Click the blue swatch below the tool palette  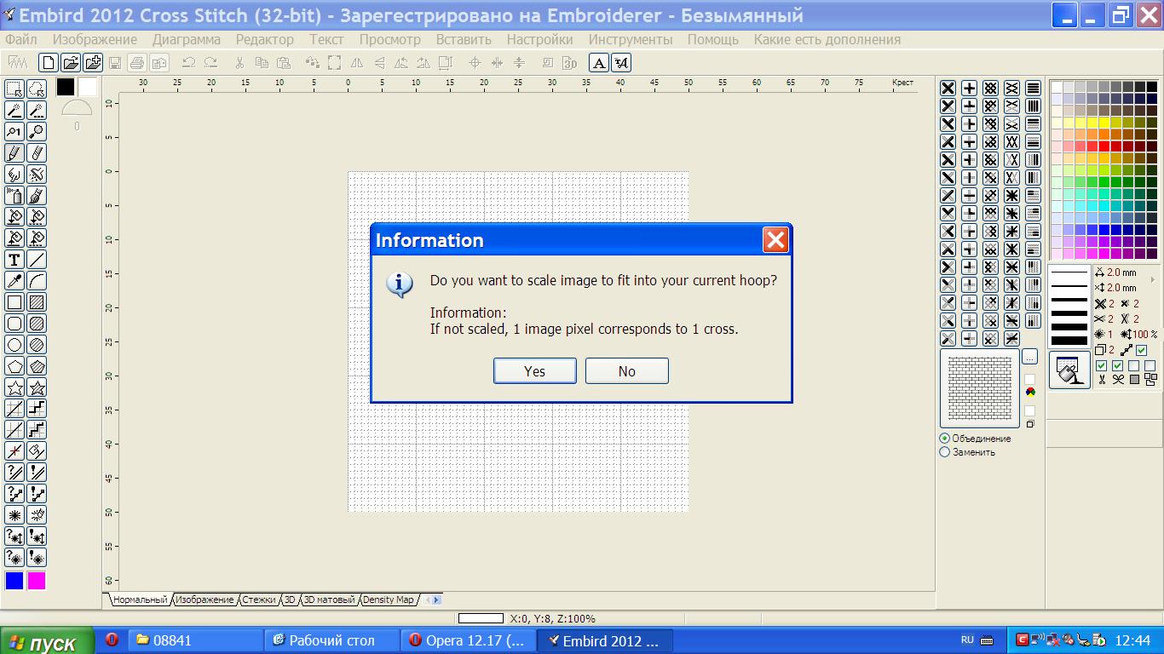pos(14,581)
